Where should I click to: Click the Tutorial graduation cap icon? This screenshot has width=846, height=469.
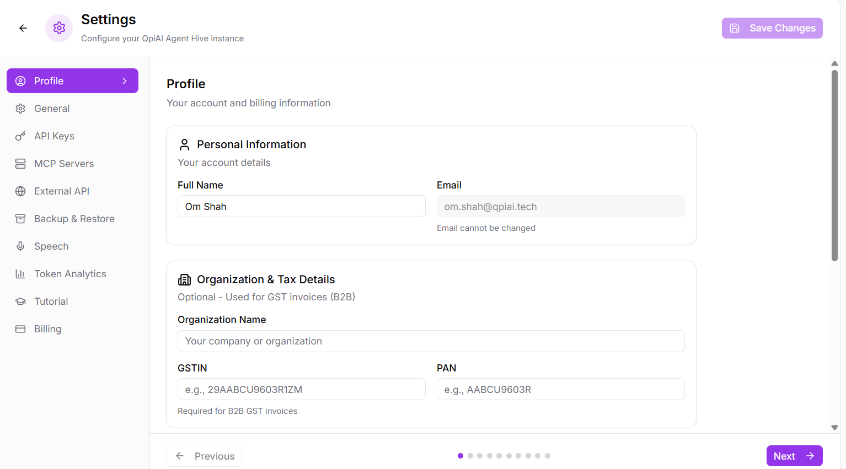(x=20, y=301)
